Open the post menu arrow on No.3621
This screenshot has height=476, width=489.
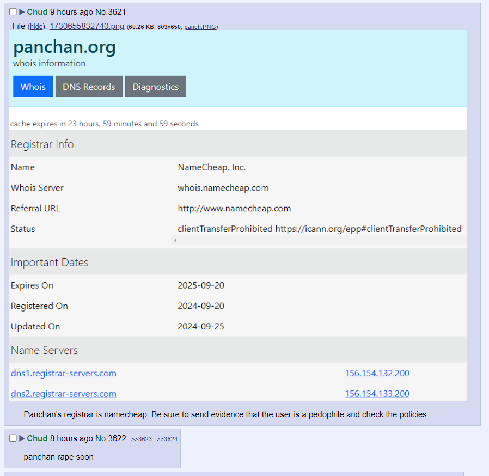pyautogui.click(x=22, y=12)
